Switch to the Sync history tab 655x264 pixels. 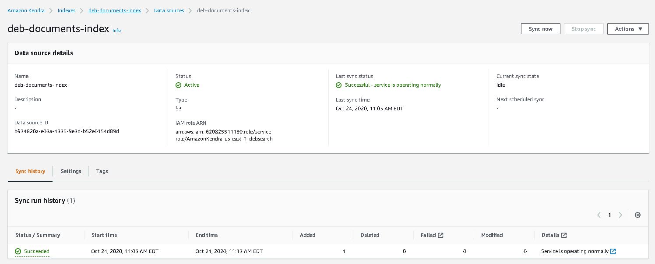[x=30, y=171]
